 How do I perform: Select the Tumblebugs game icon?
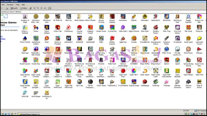click(145, 82)
